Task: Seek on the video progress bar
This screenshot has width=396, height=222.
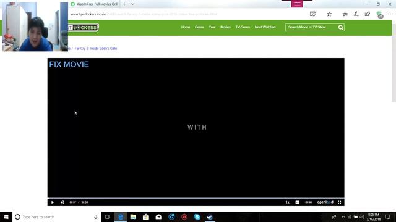Action: pyautogui.click(x=196, y=198)
